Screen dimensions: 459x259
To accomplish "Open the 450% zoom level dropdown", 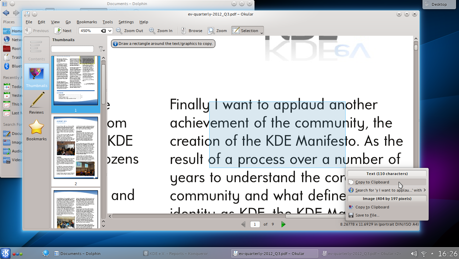I will [110, 31].
